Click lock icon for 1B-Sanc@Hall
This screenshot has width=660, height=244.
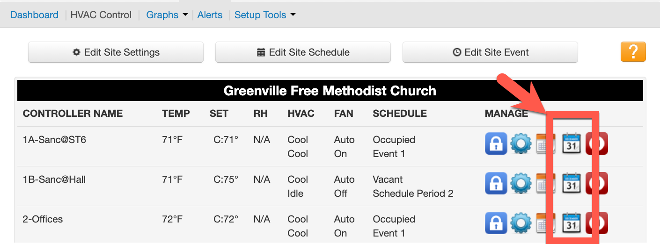(496, 183)
